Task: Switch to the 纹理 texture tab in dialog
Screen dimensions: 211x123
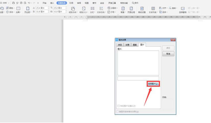Action: click(127, 45)
